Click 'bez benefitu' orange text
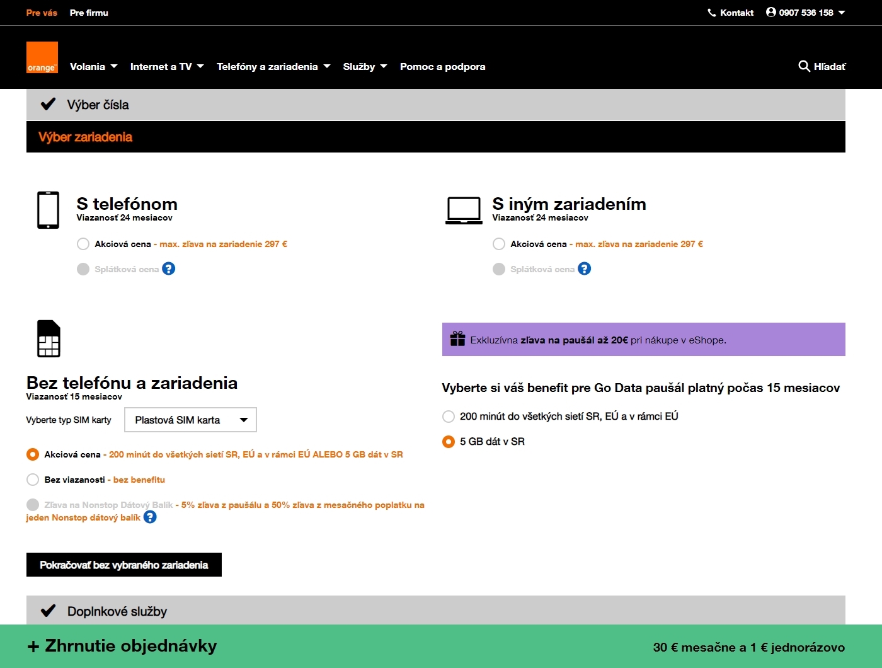The image size is (882, 668). point(139,480)
